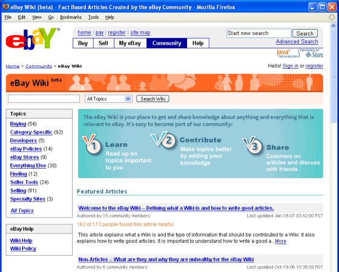Select the eBay Help tab
339x272 pixels.
click(198, 43)
